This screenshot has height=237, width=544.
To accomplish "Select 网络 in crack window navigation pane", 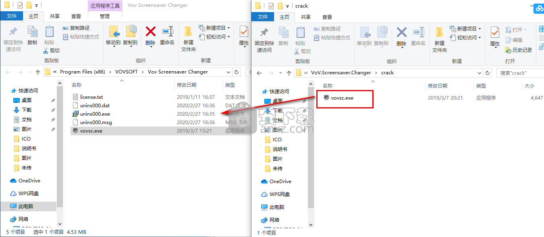I will tap(274, 220).
